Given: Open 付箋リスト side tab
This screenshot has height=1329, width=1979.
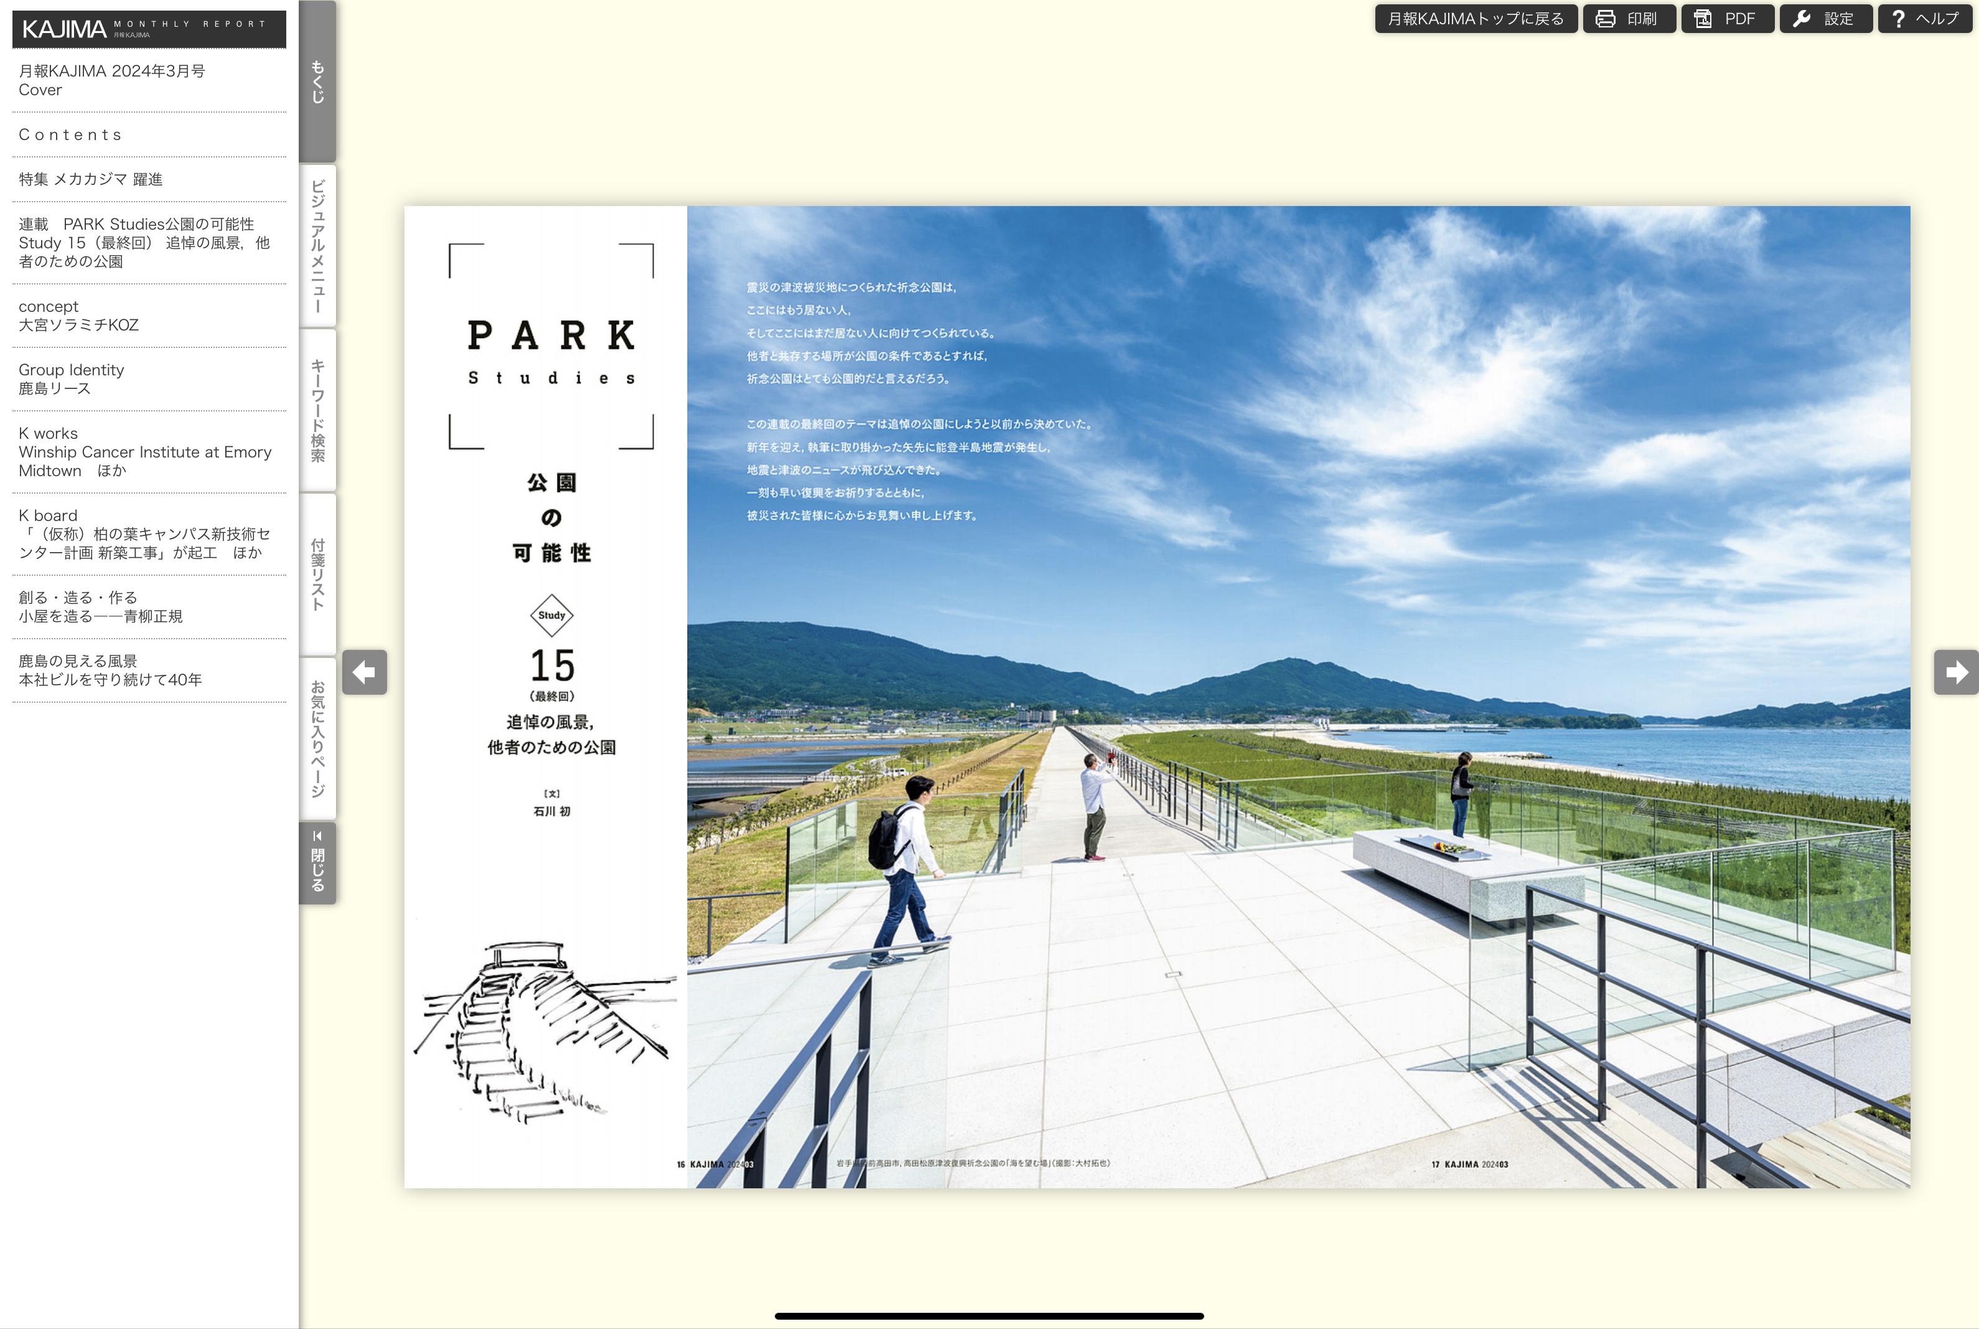Looking at the screenshot, I should pyautogui.click(x=317, y=574).
